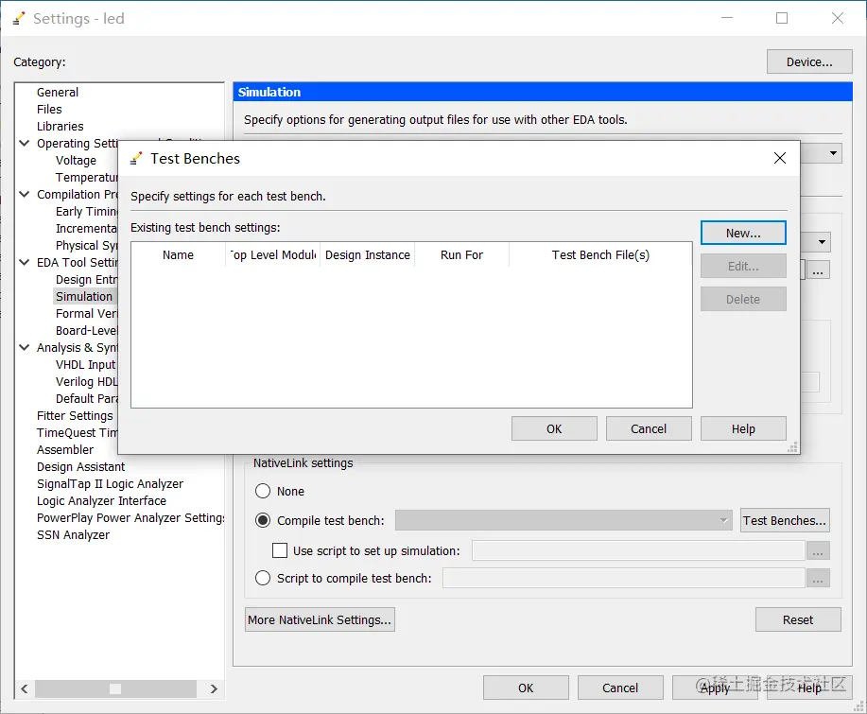This screenshot has height=714, width=867.
Task: Select VHDL Input category
Action: [86, 365]
